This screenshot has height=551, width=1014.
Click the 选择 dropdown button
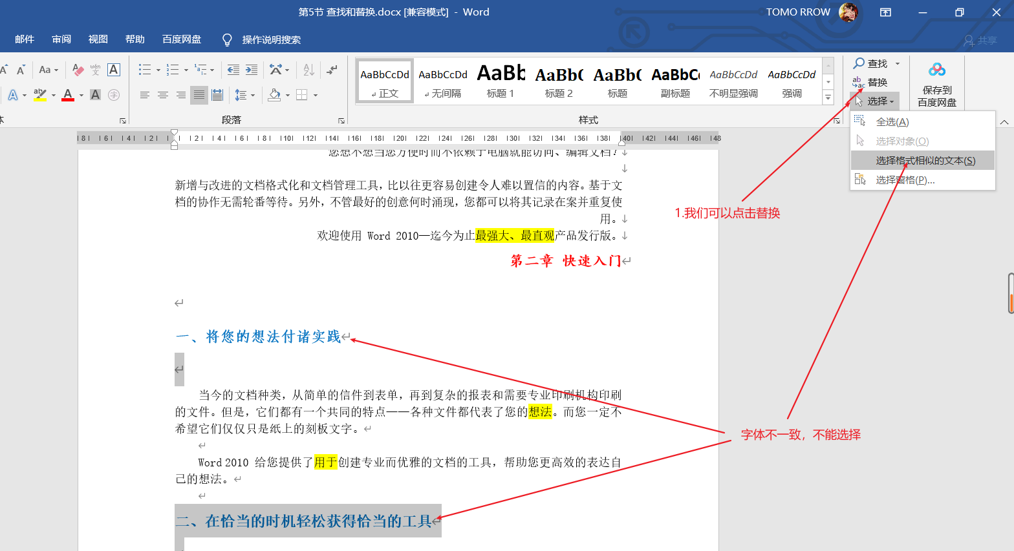[874, 101]
